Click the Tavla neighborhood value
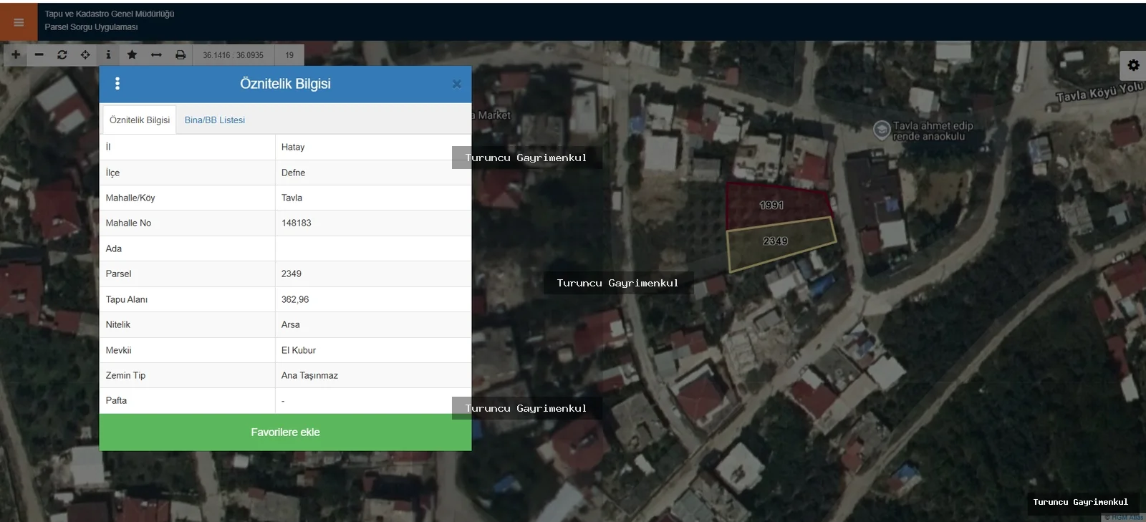1146x522 pixels. point(292,198)
